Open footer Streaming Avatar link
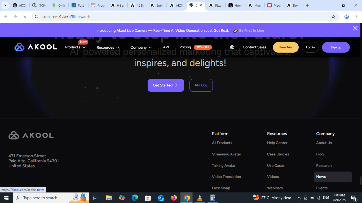Viewport: 362px width, 203px height. pyautogui.click(x=227, y=154)
